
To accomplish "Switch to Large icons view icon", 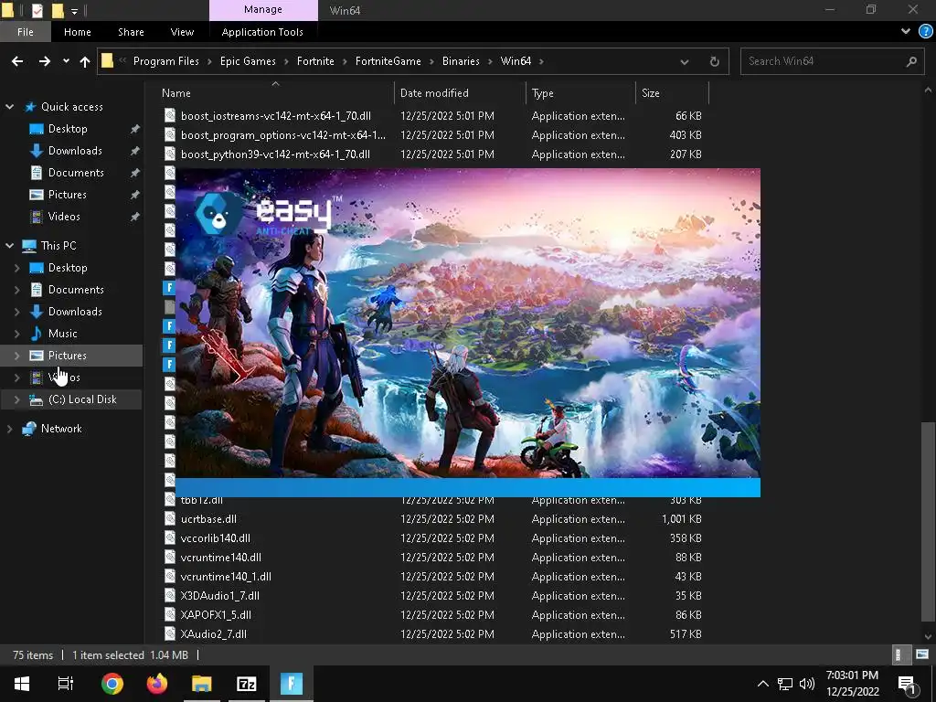I will point(921,654).
